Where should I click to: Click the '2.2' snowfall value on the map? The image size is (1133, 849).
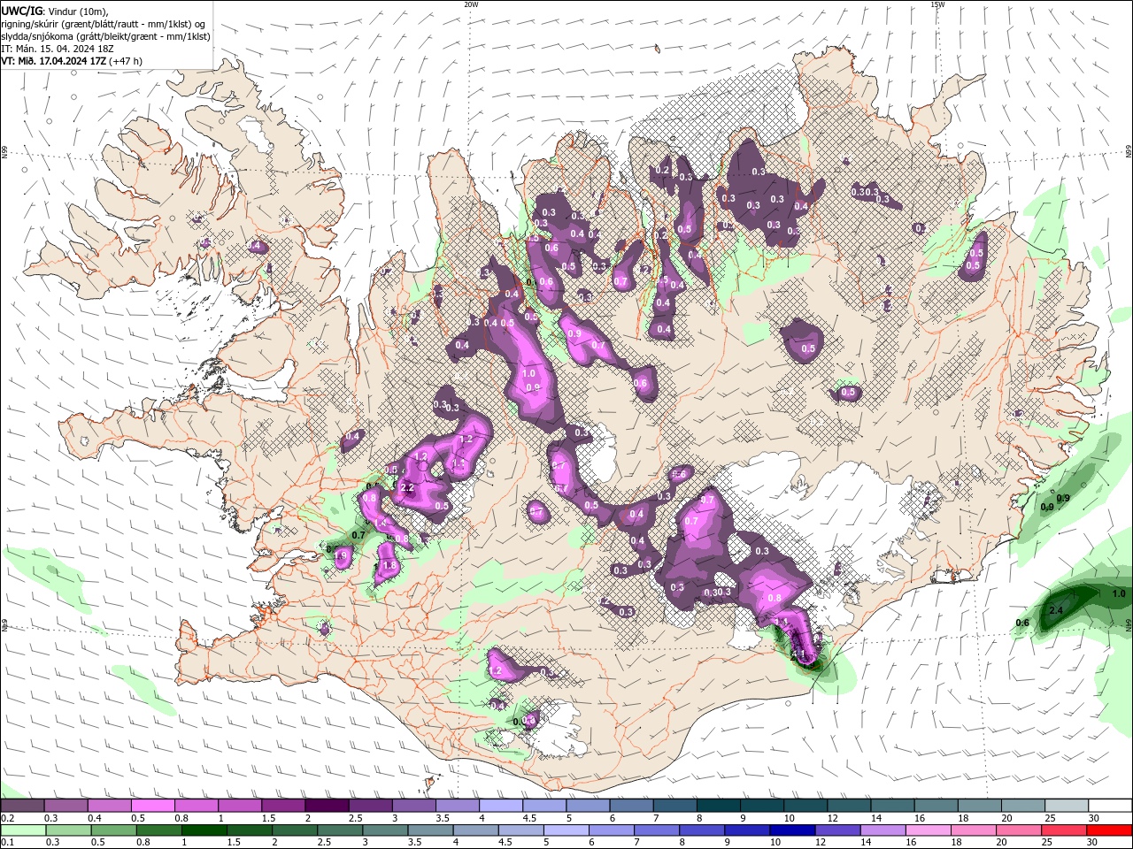point(407,487)
